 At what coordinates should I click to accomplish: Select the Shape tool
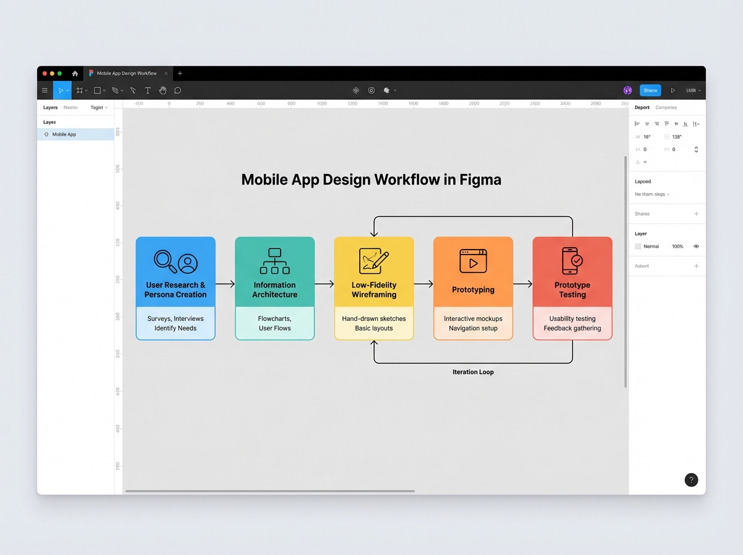click(x=97, y=90)
